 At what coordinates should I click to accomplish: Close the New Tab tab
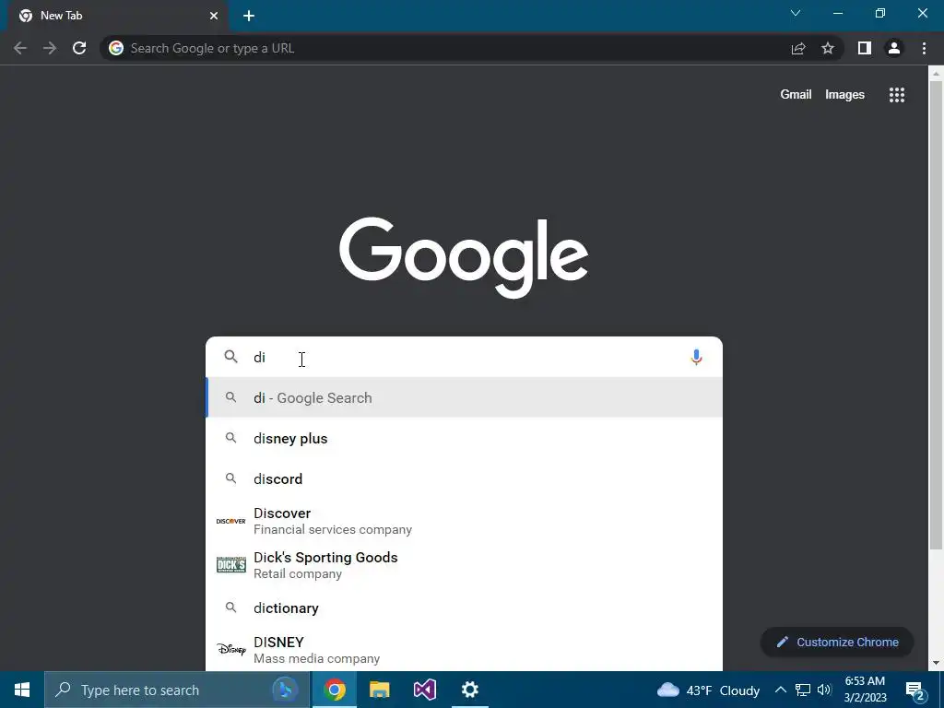pos(214,17)
